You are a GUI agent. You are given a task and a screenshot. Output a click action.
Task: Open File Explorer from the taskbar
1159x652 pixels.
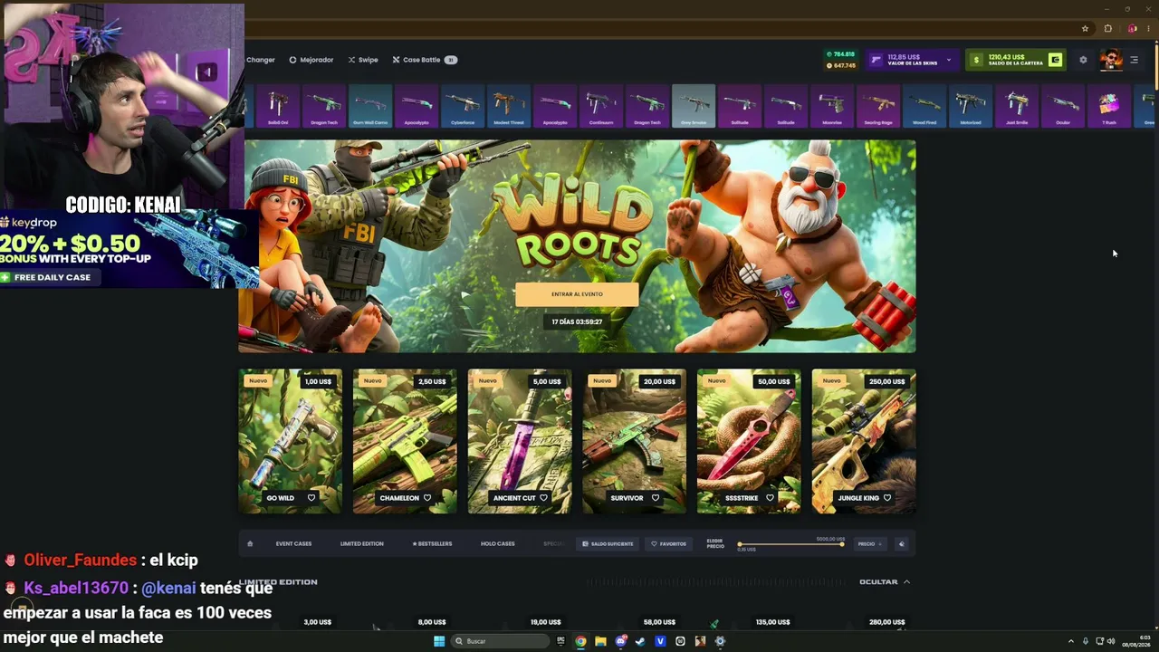(600, 641)
